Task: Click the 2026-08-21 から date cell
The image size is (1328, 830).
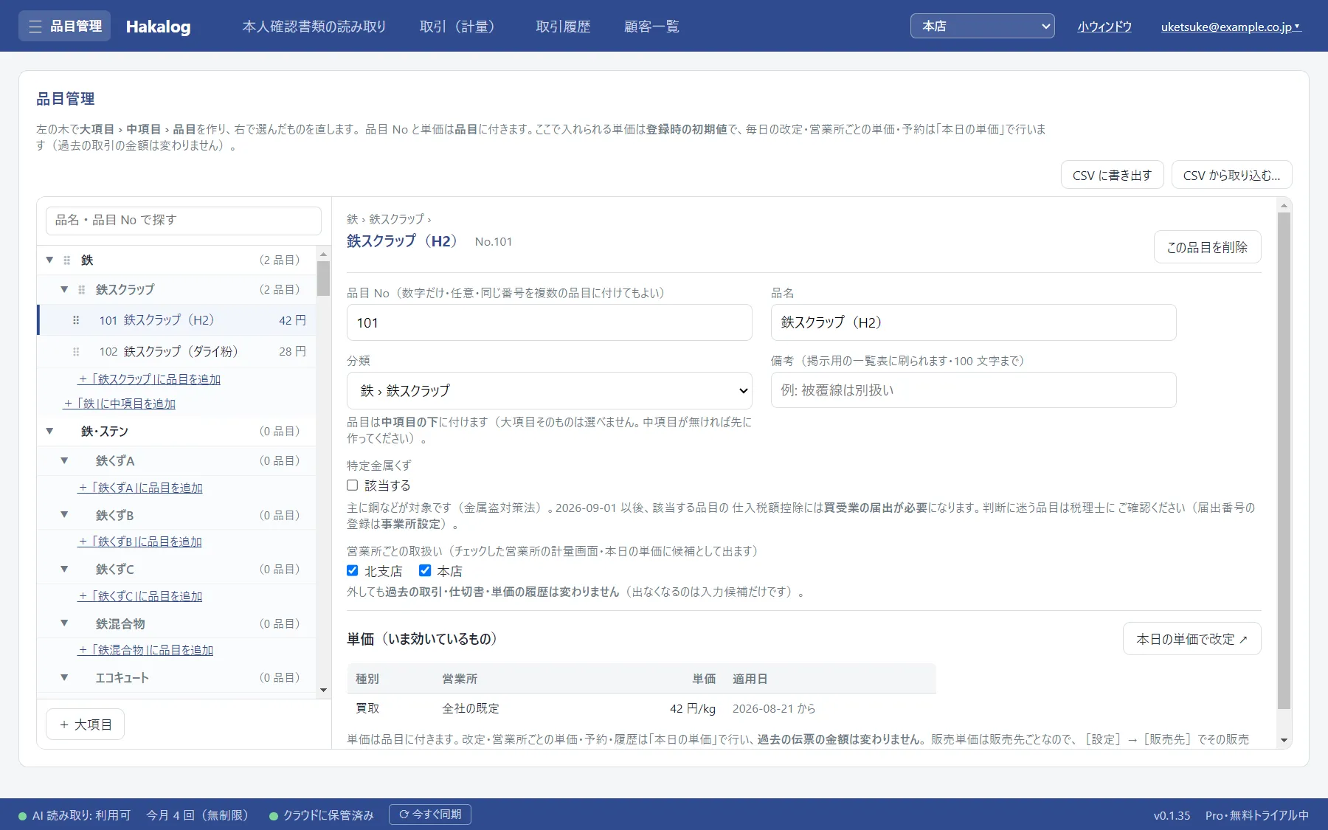Action: point(774,708)
